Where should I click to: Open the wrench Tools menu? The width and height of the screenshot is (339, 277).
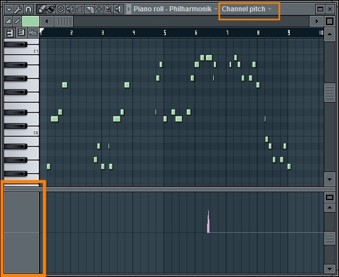18,9
